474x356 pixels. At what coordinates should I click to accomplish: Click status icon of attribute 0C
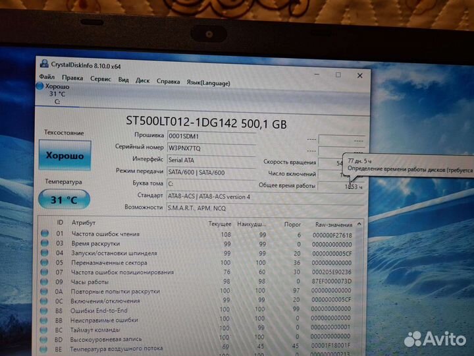point(44,301)
